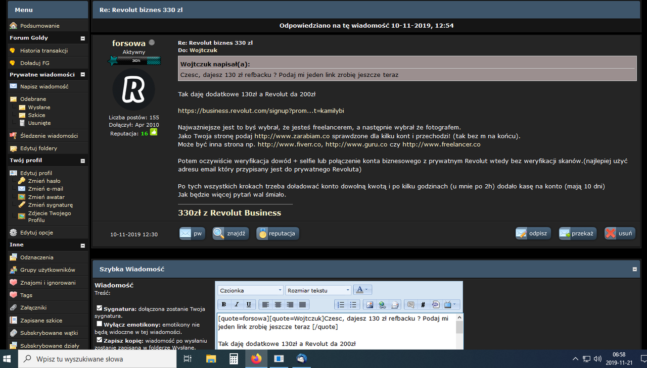647x368 pixels.
Task: Click the usuń delete button
Action: 620,233
